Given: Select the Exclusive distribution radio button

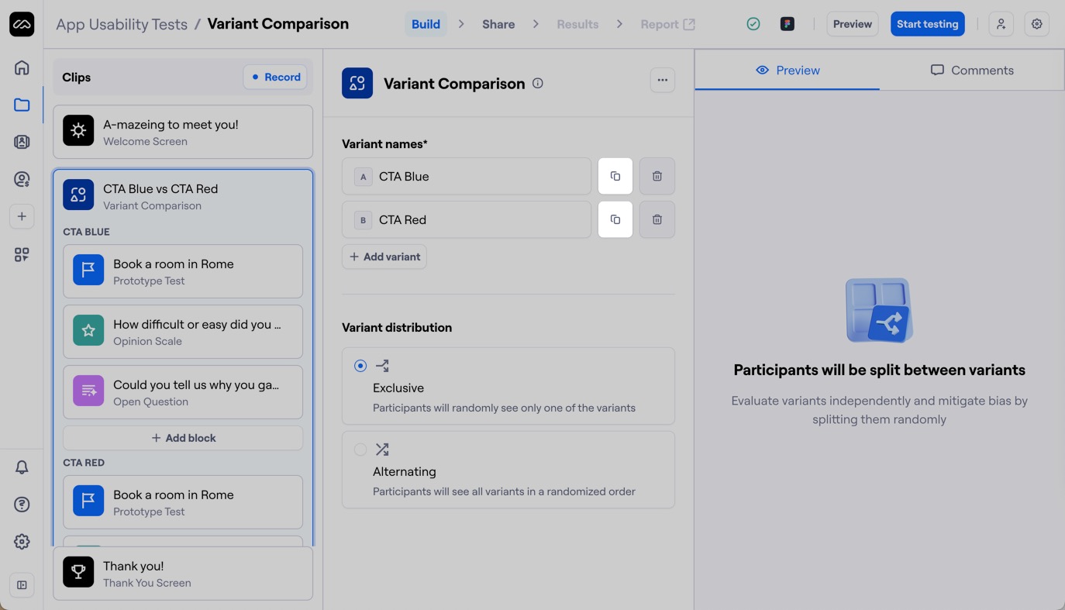Looking at the screenshot, I should click(360, 366).
